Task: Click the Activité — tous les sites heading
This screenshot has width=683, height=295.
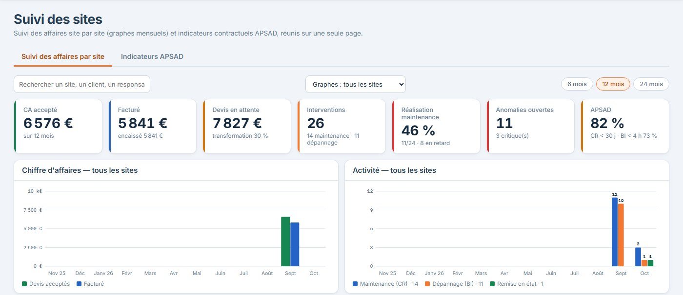Action: pos(394,170)
